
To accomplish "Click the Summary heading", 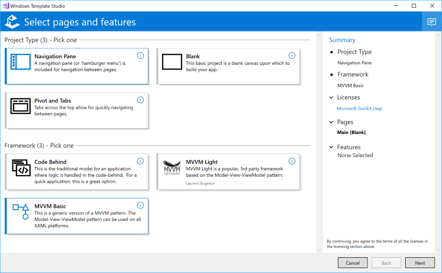I will 342,40.
